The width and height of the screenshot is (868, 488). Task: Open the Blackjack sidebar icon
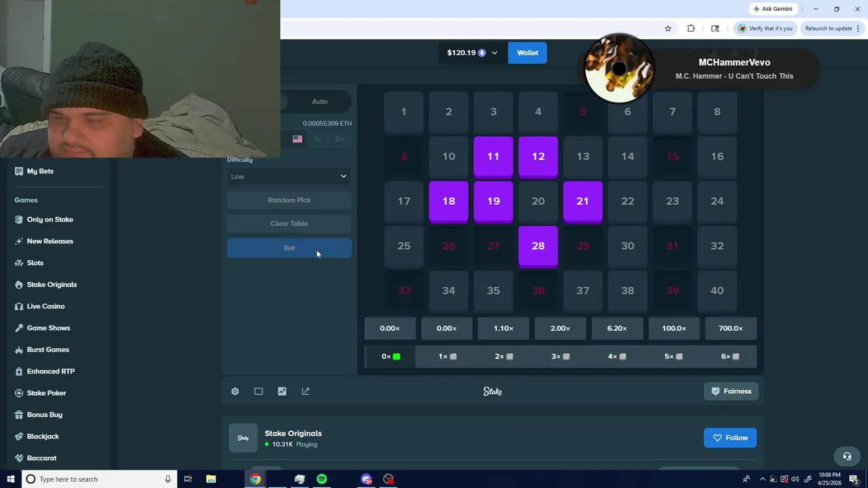pos(19,436)
